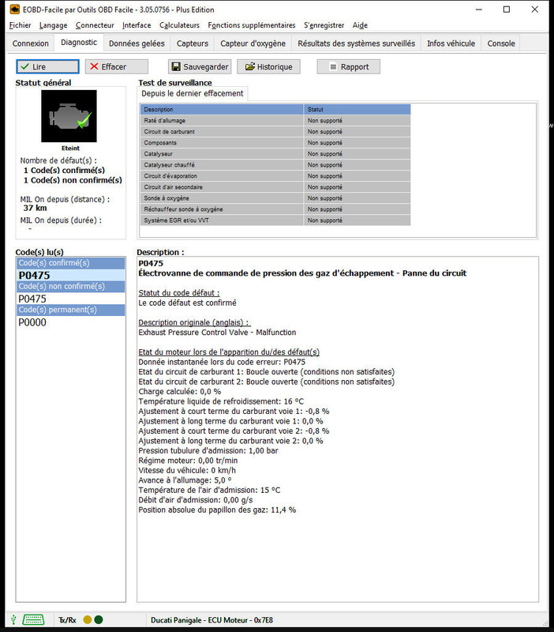
Task: Select P0475 under Code(s) non confirmé(s)
Action: [70, 299]
